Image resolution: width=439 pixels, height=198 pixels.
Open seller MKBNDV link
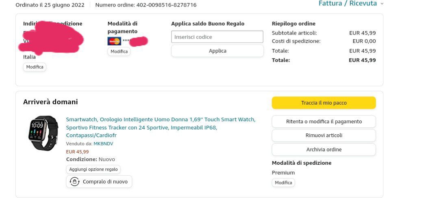[x=103, y=144]
